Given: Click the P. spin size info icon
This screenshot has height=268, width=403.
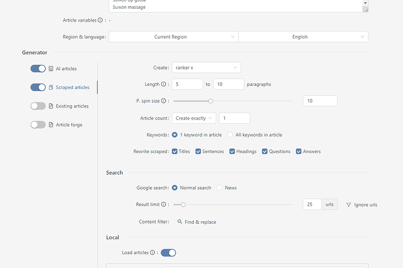Looking at the screenshot, I should pyautogui.click(x=165, y=101).
